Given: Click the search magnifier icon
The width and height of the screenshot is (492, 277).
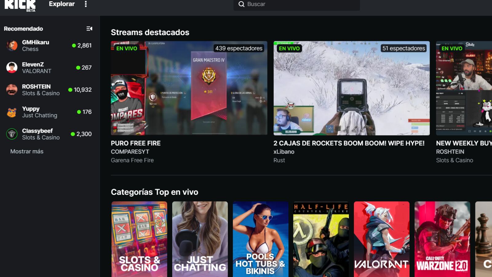Looking at the screenshot, I should (x=241, y=4).
